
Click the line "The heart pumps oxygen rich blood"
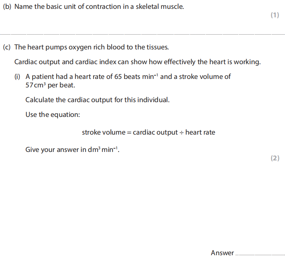[x=92, y=47]
